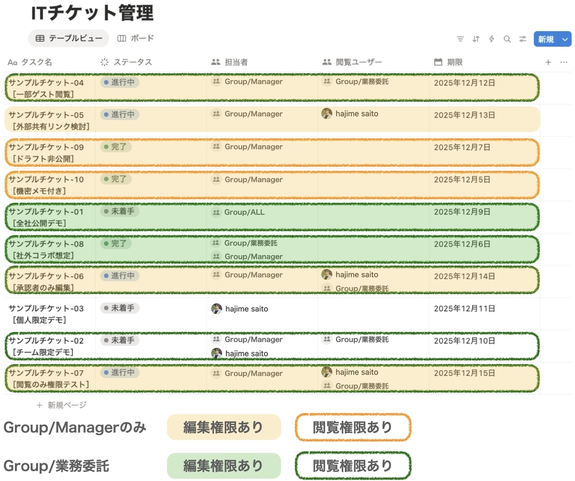This screenshot has width=575, height=481.
Task: Open the filter icon in the toolbar
Action: point(460,39)
